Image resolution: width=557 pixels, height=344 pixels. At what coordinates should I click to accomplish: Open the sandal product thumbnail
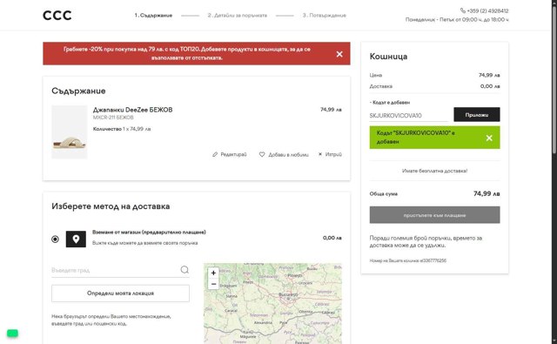point(70,132)
